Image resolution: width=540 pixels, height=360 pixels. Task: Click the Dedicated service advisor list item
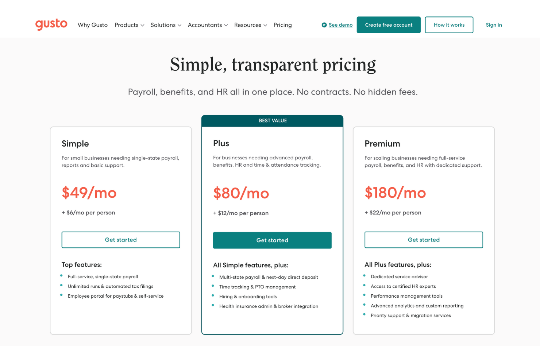pos(399,276)
